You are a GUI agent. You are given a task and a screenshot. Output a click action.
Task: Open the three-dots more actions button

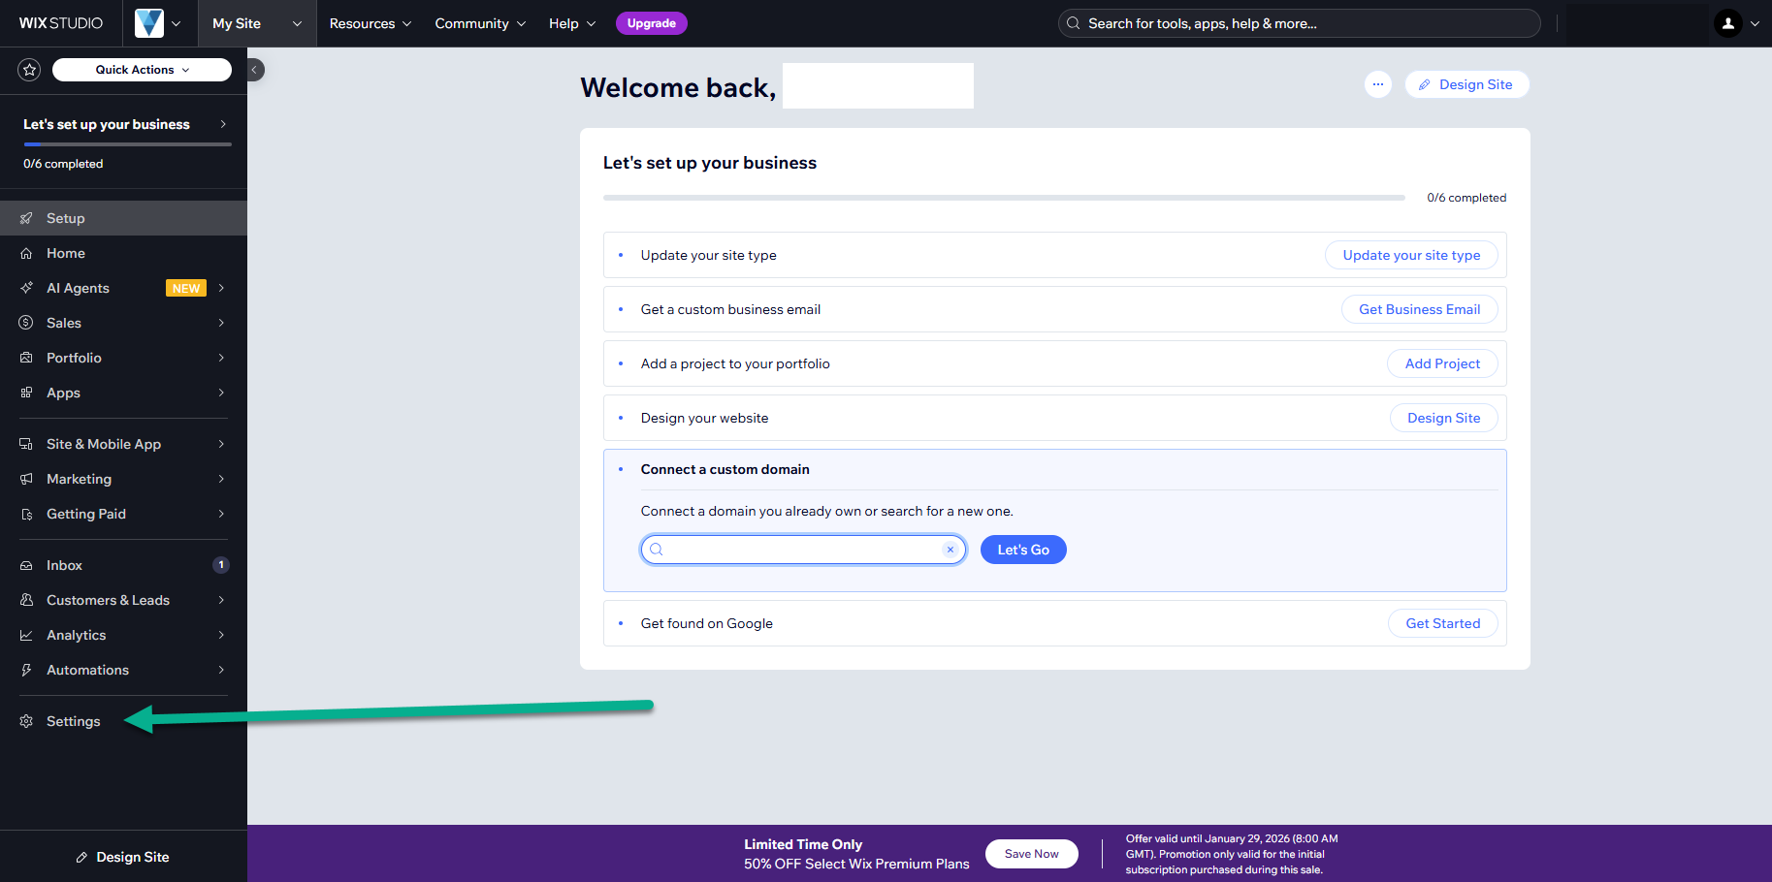[1377, 84]
